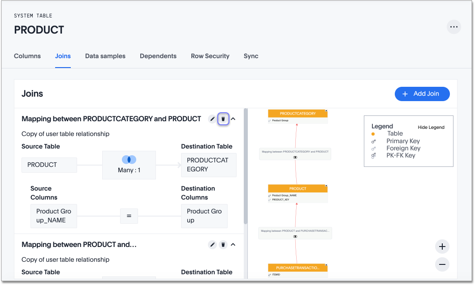Collapse the PRODUCTCATEGORY and PRODUCT mapping
475x285 pixels.
[233, 119]
